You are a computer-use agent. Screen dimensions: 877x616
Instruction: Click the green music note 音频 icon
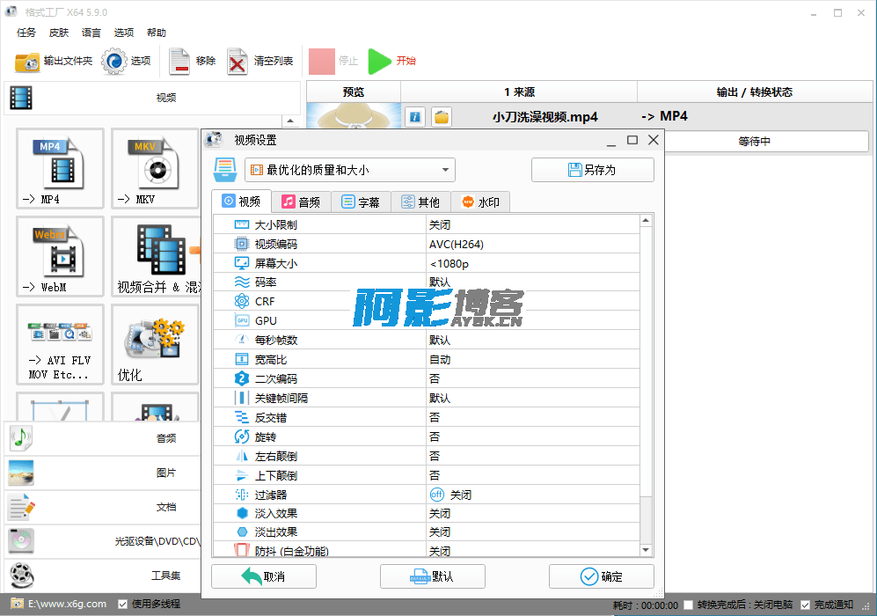(21, 438)
